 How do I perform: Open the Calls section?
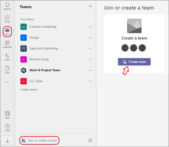click(7, 57)
